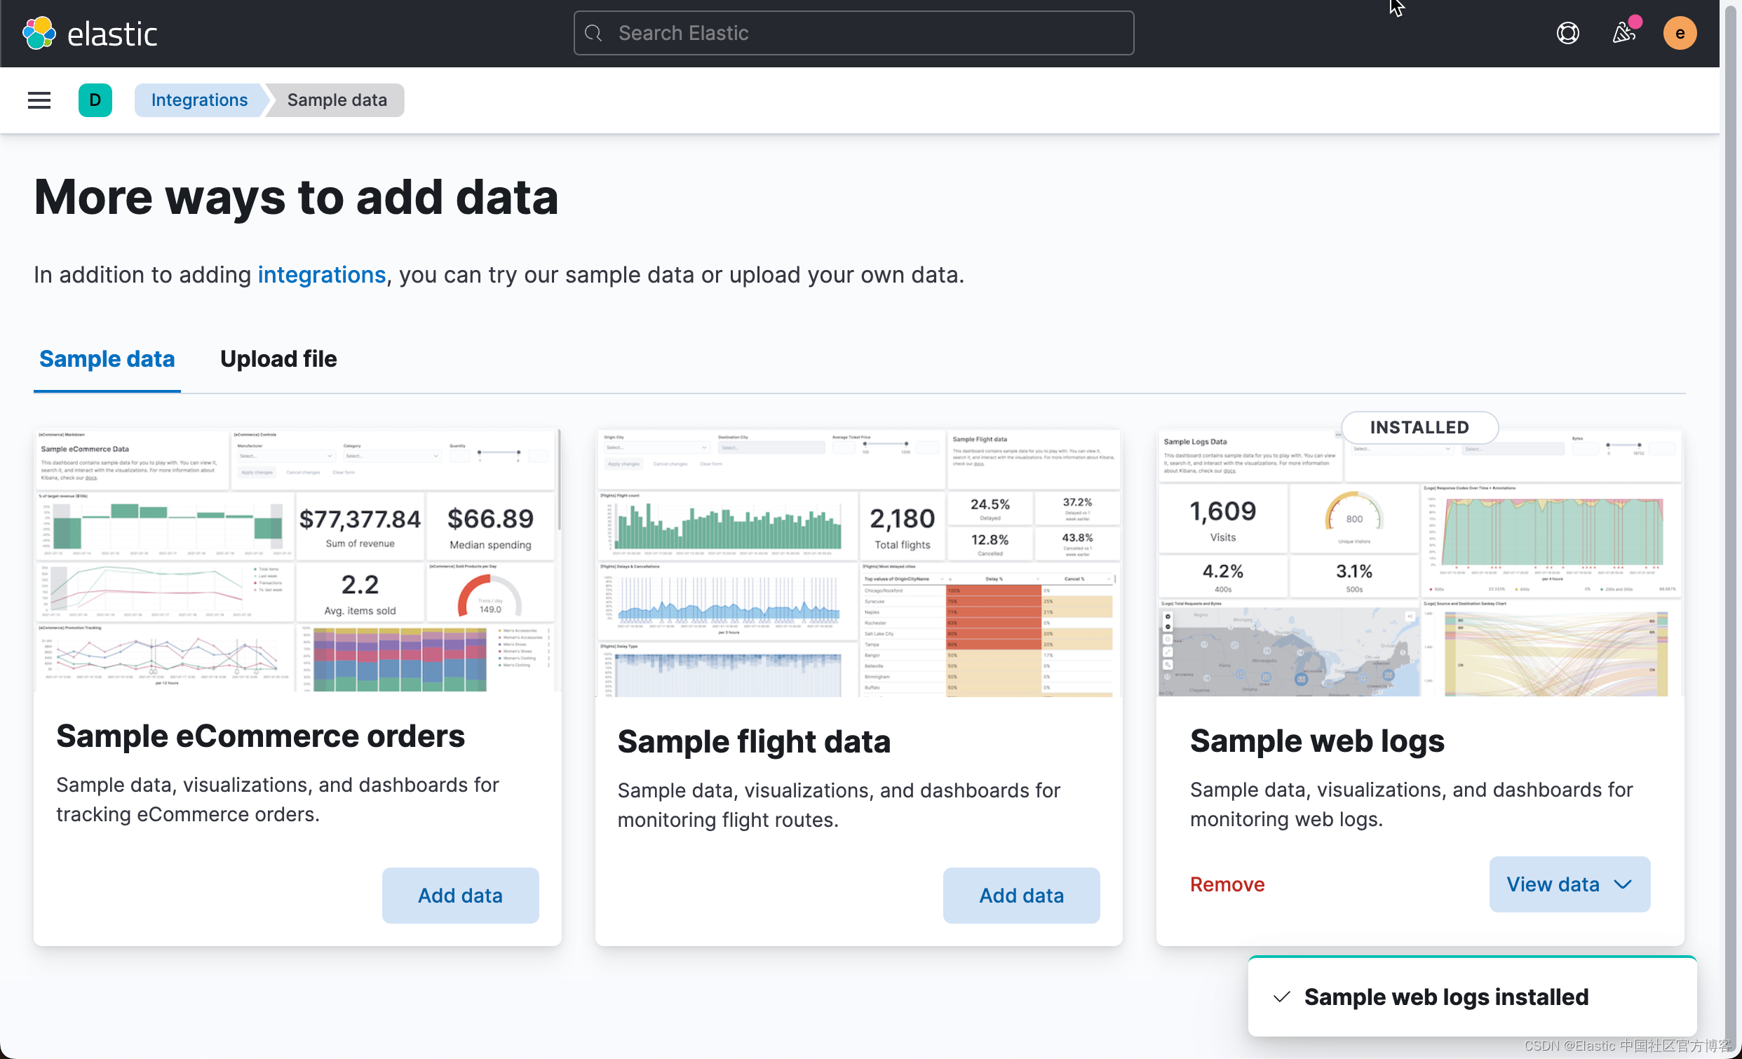The width and height of the screenshot is (1742, 1059).
Task: Go to Integrations breadcrumb
Action: click(x=199, y=100)
